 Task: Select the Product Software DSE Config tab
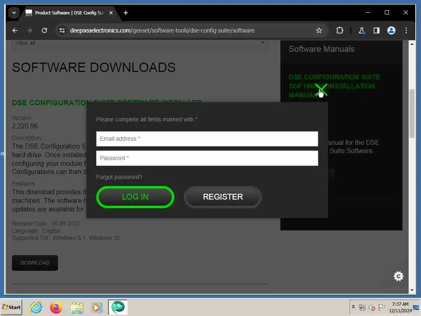(69, 13)
